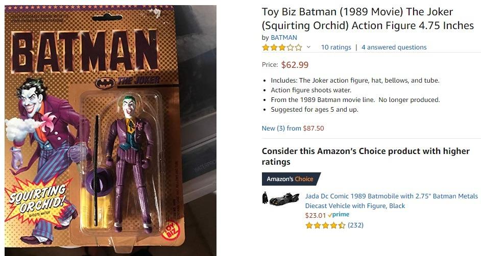Click the Batmobile's 4.5-star rating icons
Screen dimensions: 481x256
pyautogui.click(x=325, y=225)
